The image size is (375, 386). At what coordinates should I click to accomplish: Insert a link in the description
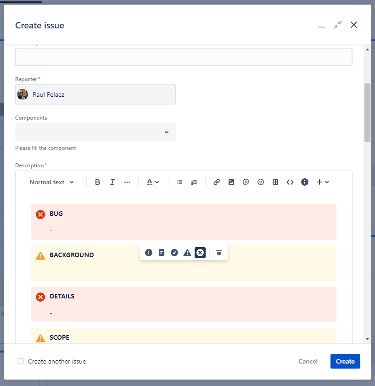click(217, 182)
